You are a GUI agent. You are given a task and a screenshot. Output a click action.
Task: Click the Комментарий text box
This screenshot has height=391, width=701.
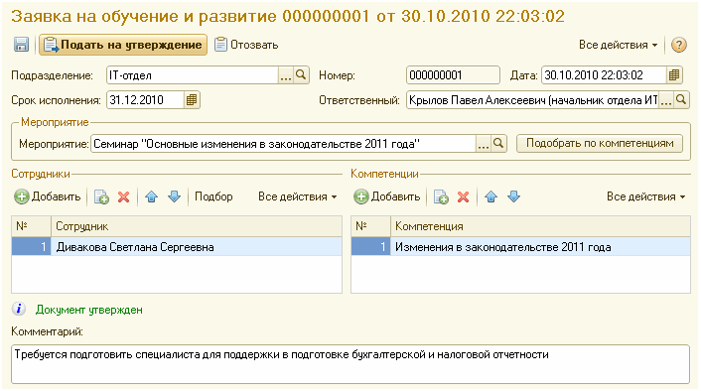click(x=350, y=364)
